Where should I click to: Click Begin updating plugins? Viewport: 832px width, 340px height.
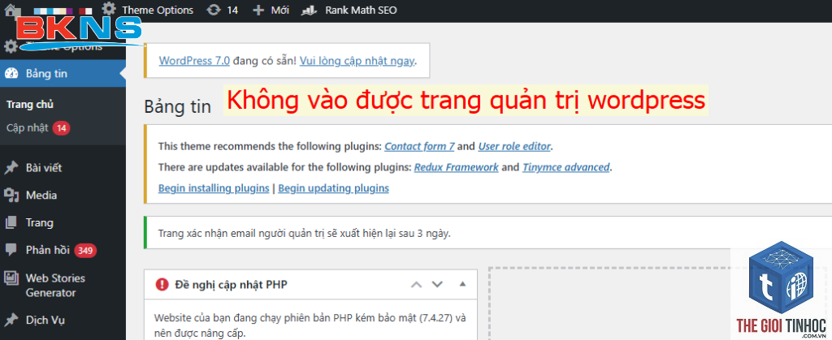click(333, 188)
